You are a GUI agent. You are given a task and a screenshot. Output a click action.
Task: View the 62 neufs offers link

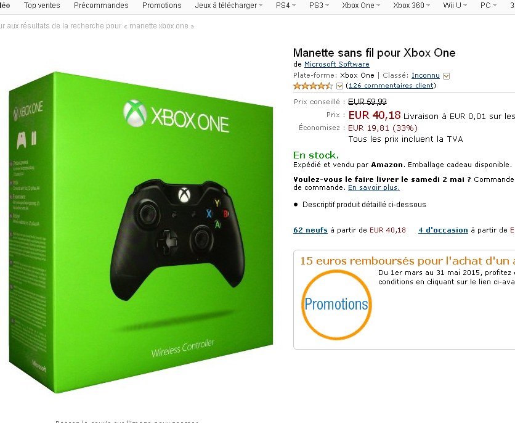click(310, 230)
